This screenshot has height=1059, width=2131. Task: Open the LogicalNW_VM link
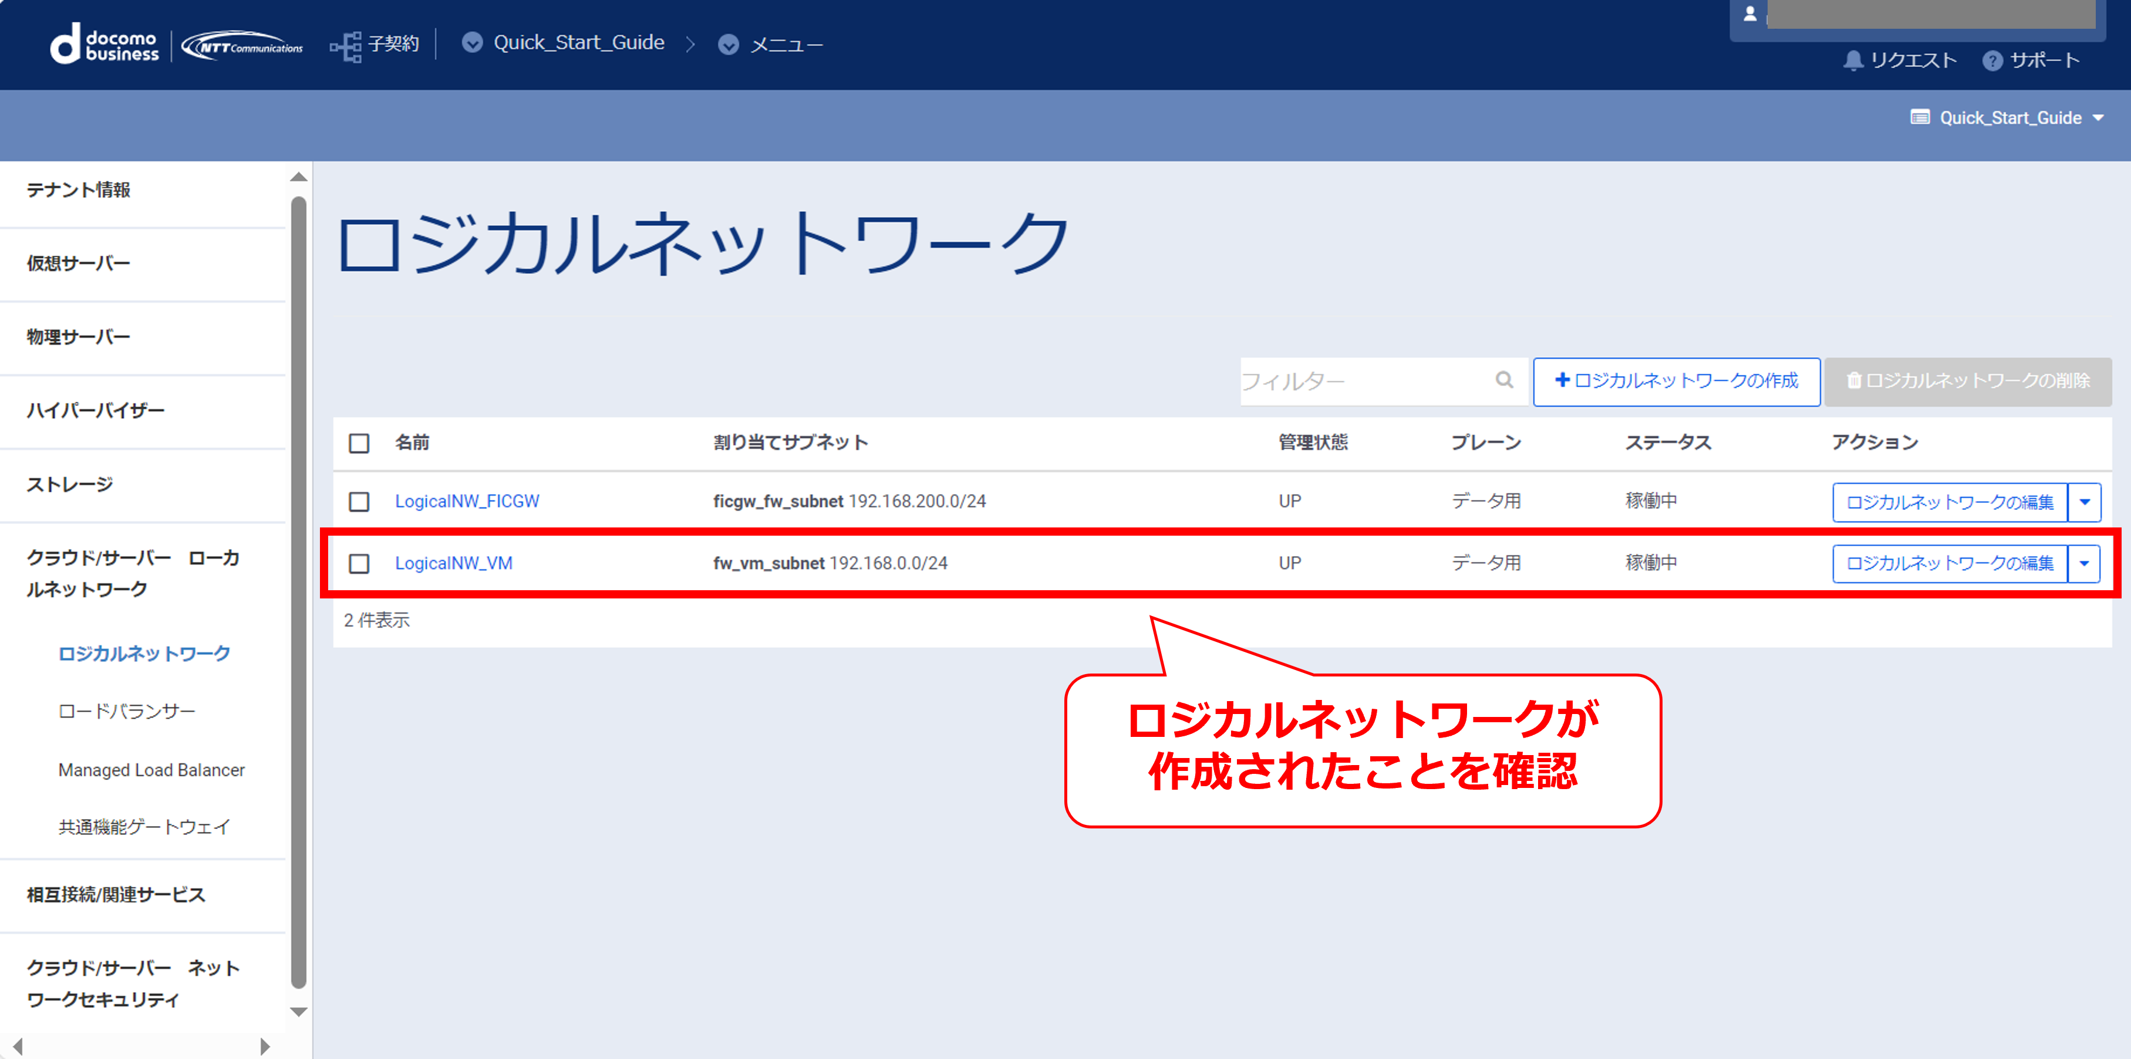(x=453, y=563)
